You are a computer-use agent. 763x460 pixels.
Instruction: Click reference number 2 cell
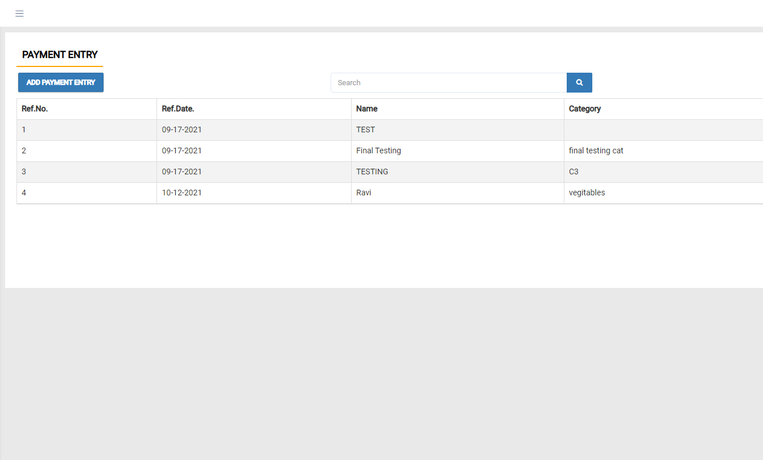tap(24, 150)
